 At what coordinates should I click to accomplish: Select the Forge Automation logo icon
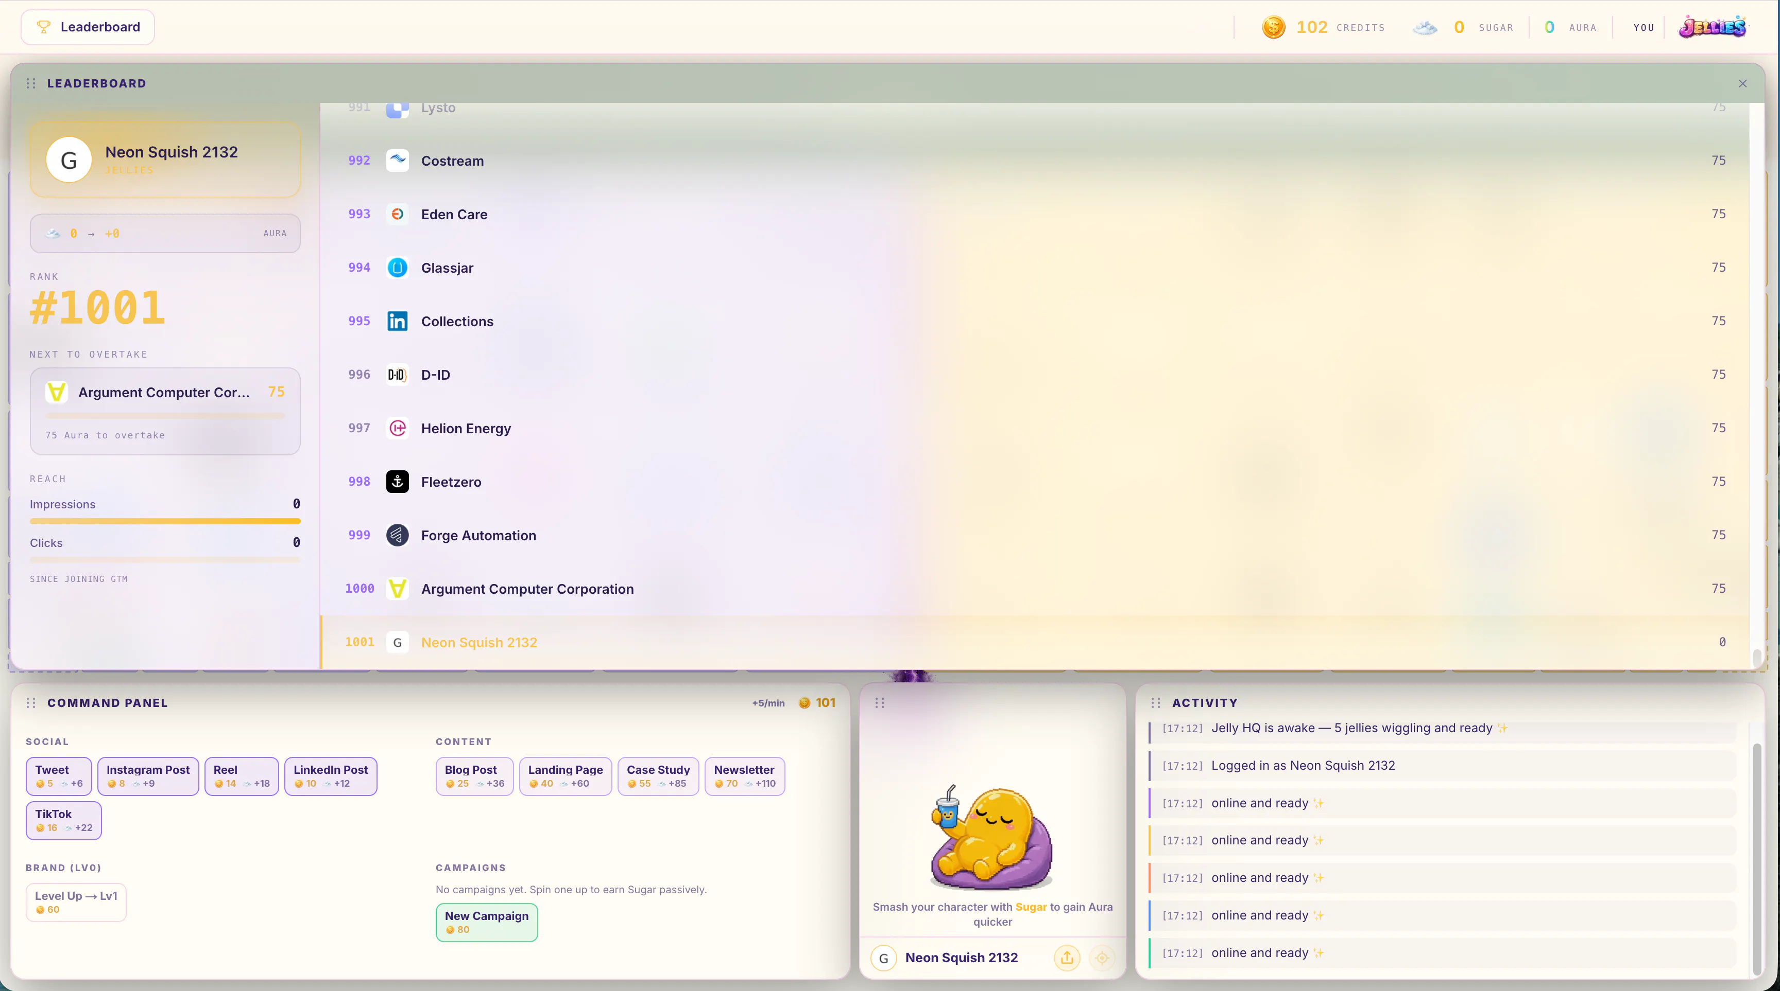397,535
